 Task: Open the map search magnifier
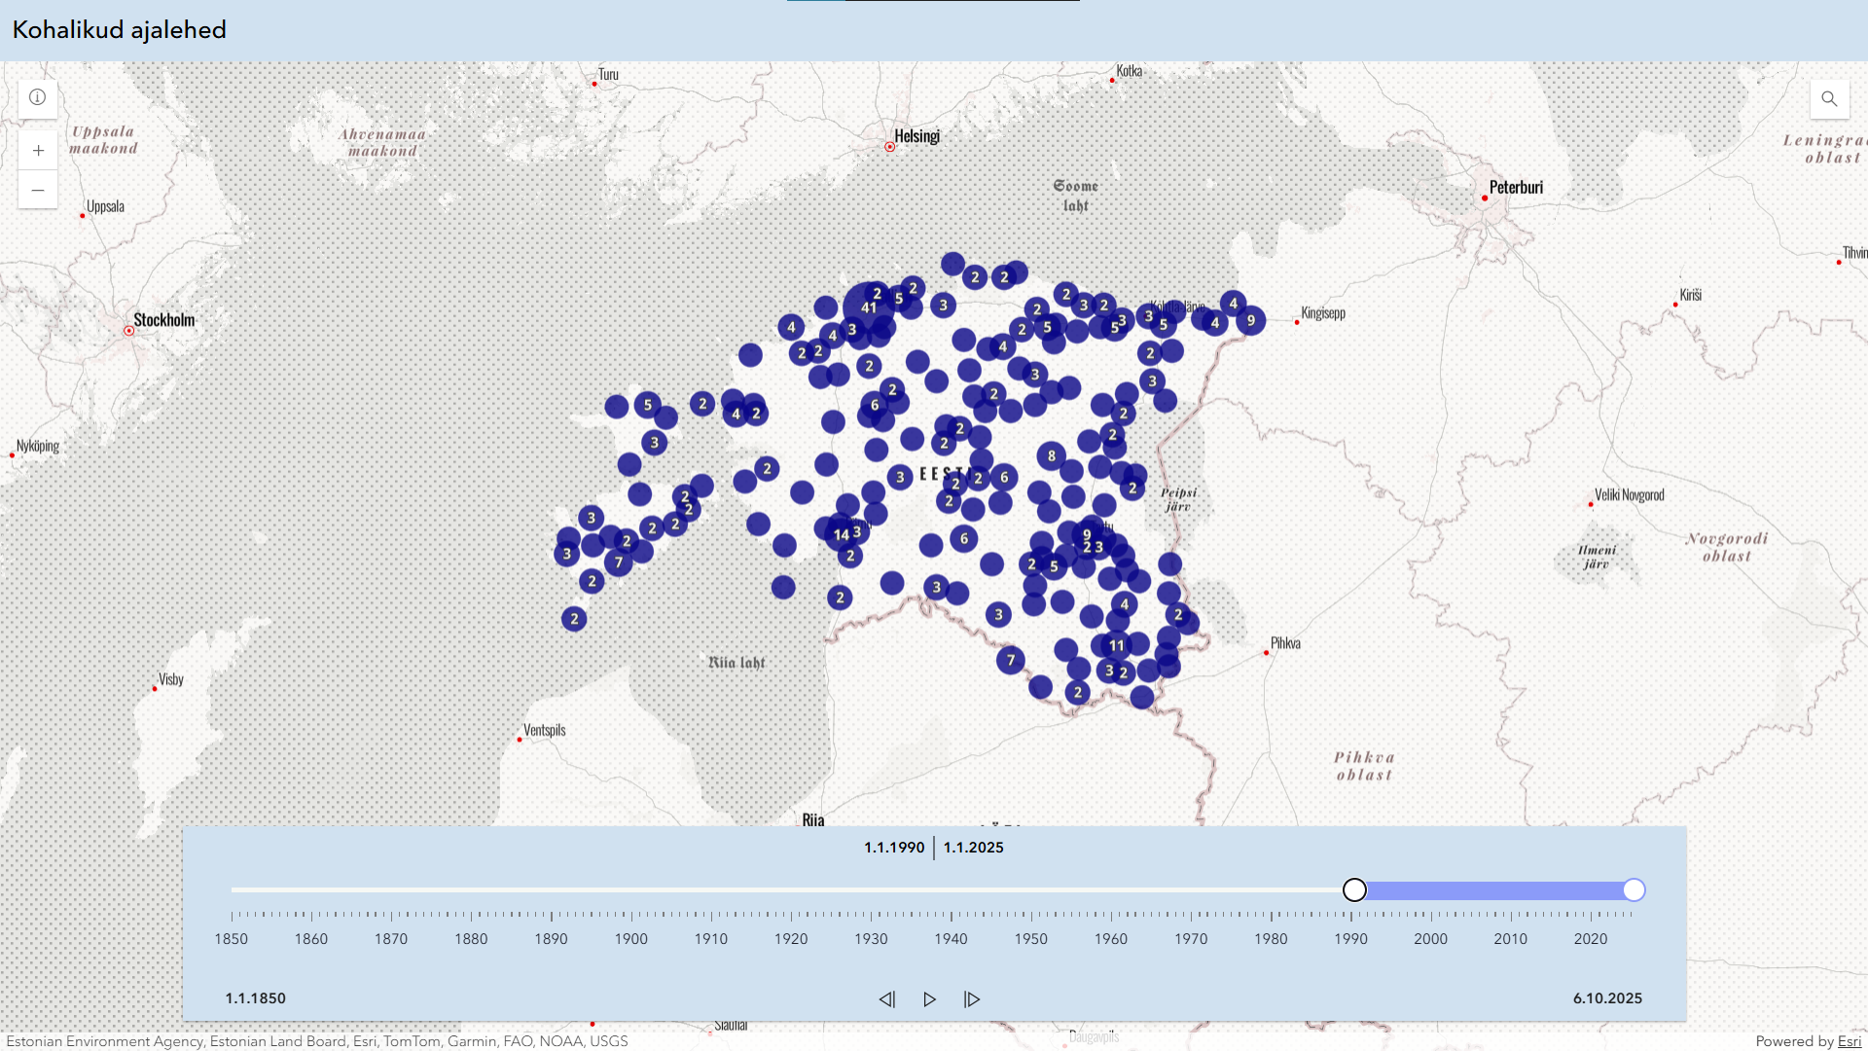click(1829, 98)
